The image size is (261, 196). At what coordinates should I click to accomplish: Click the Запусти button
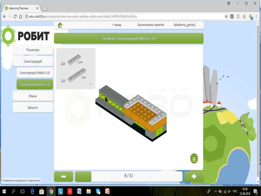point(33,107)
